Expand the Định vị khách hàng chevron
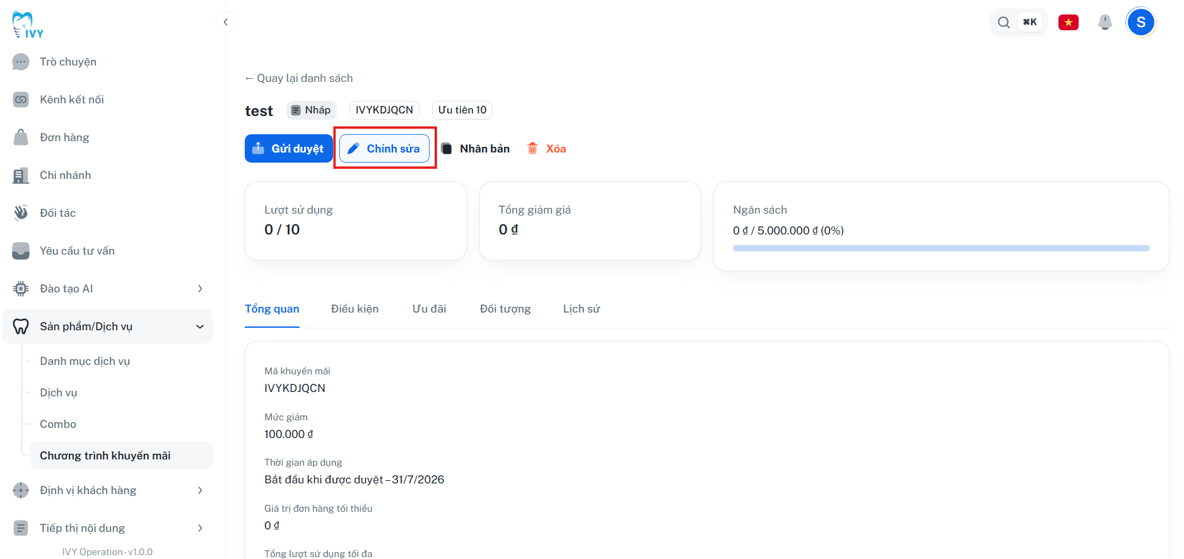This screenshot has width=1184, height=559. (x=200, y=490)
